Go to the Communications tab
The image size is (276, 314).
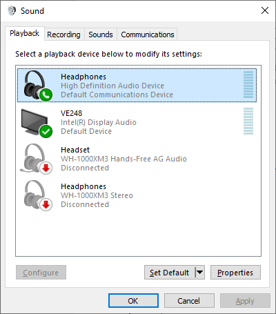click(x=148, y=35)
